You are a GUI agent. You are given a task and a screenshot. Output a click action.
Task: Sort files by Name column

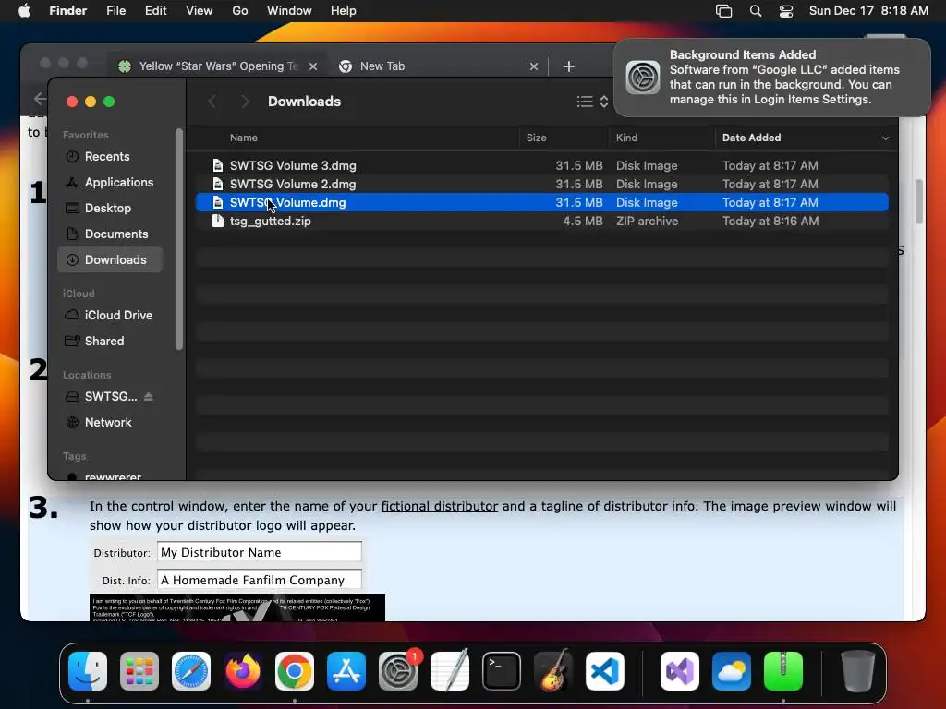pyautogui.click(x=244, y=138)
